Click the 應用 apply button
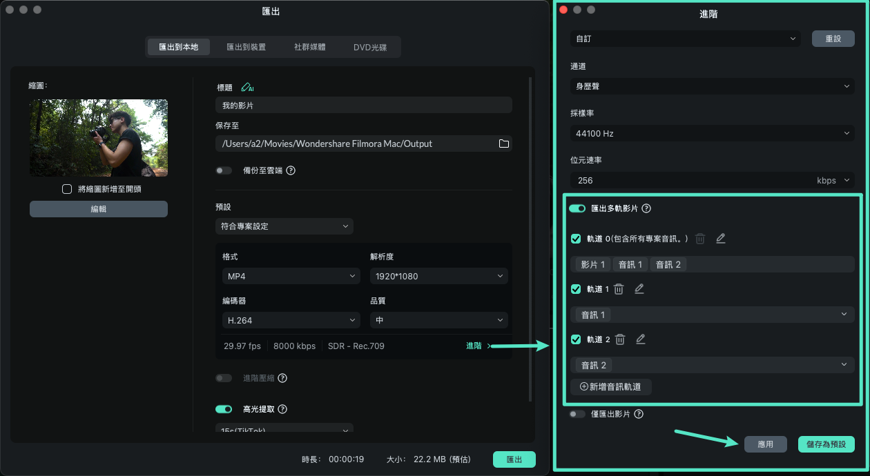This screenshot has width=870, height=476. 766,444
